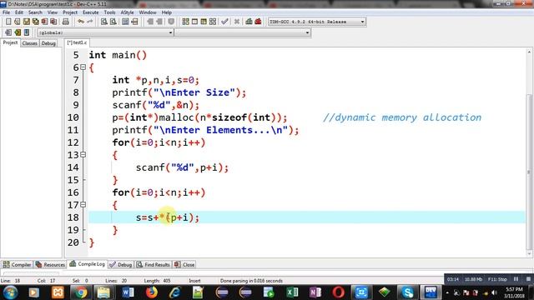Click the editor vertical scrollbar
Viewport: 534px width, 300px height.
click(x=529, y=153)
